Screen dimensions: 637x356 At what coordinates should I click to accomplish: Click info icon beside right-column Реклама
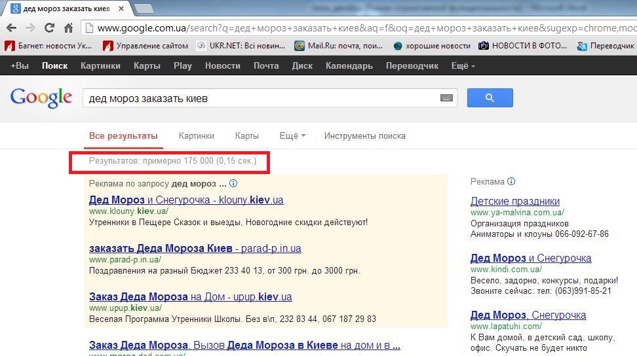(511, 182)
